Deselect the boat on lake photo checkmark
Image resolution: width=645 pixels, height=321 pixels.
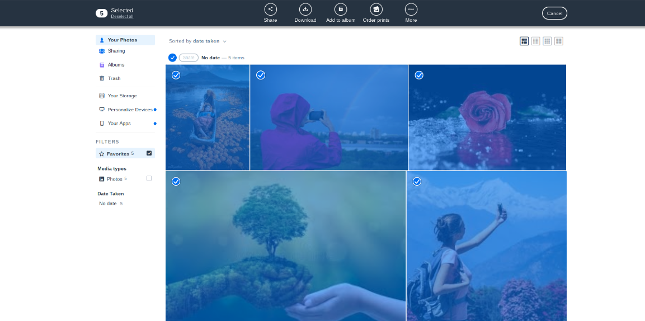(x=176, y=75)
